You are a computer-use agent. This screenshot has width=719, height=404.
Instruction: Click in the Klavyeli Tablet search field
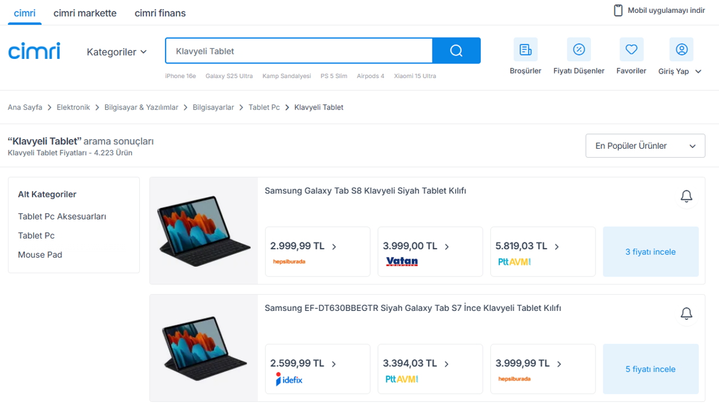[x=298, y=51]
